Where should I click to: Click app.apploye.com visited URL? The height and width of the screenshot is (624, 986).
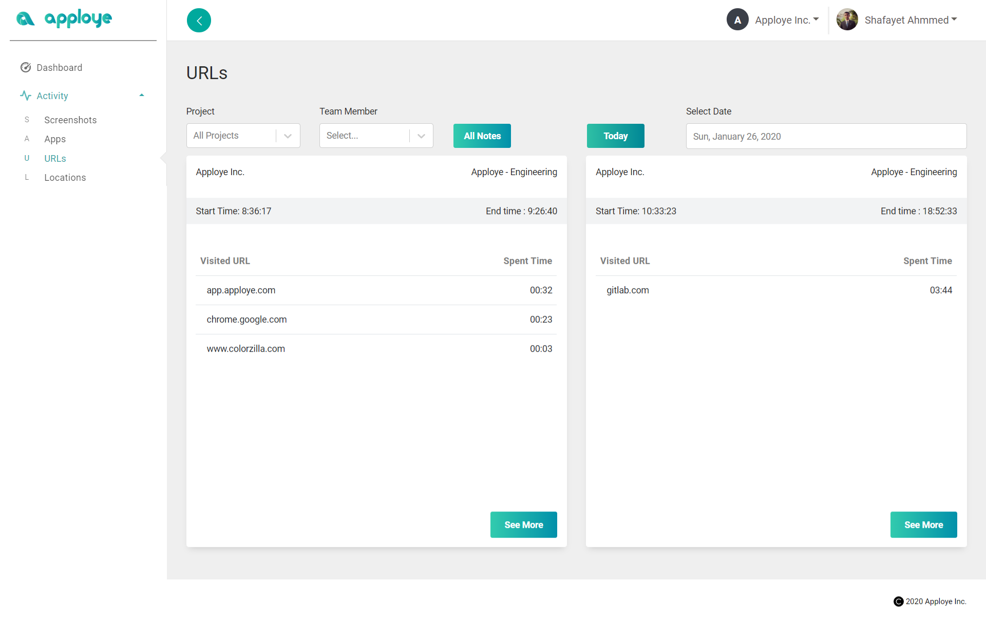[241, 290]
